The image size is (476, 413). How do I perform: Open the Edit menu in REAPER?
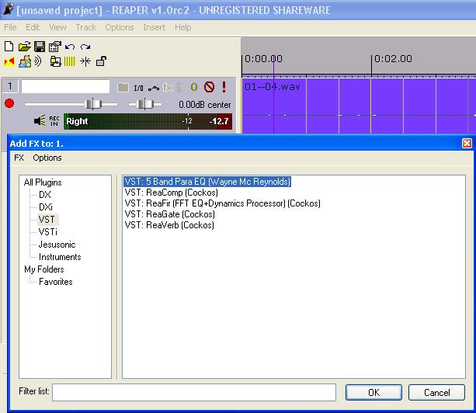pyautogui.click(x=33, y=27)
